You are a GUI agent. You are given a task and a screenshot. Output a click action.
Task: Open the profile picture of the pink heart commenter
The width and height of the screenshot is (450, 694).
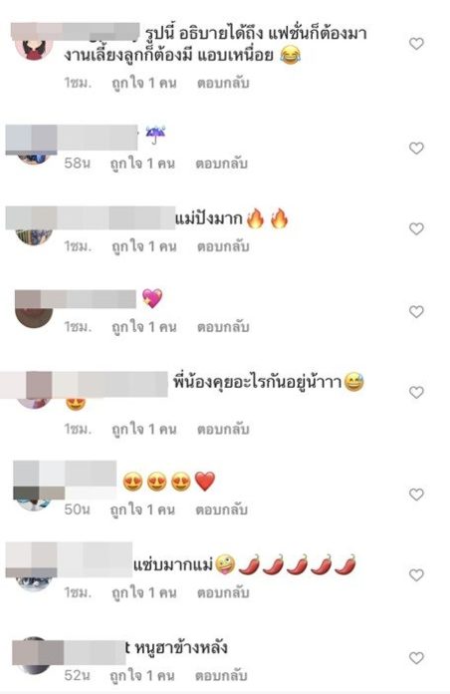pos(34,311)
